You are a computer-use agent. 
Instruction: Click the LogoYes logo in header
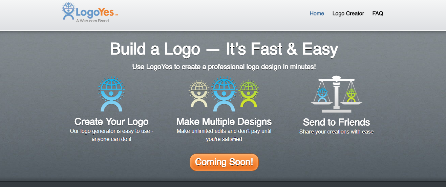90,13
